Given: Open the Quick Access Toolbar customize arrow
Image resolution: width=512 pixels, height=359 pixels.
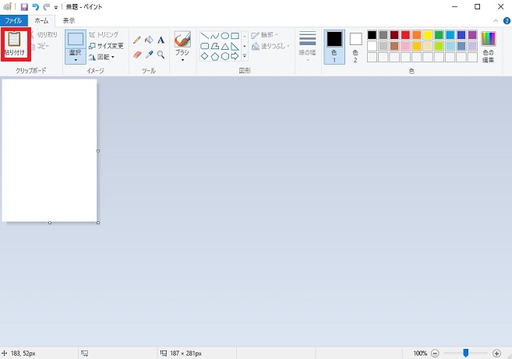Looking at the screenshot, I should (x=56, y=7).
